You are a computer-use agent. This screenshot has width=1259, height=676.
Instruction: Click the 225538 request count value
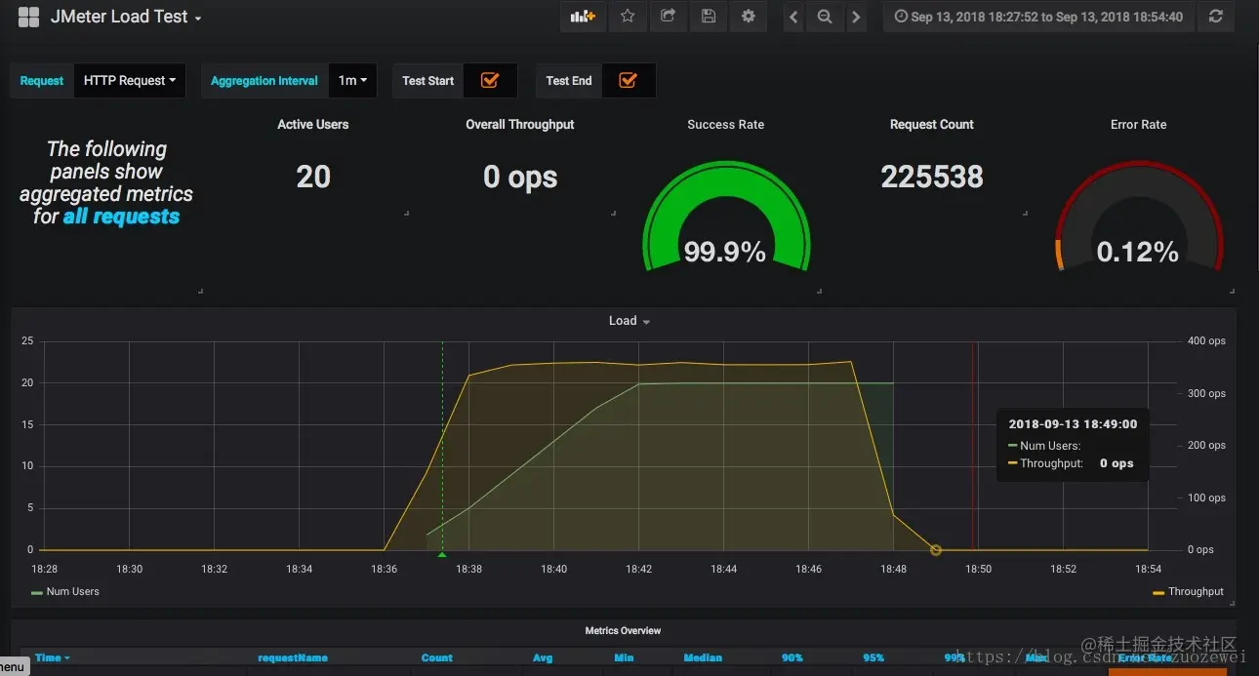pos(932,177)
